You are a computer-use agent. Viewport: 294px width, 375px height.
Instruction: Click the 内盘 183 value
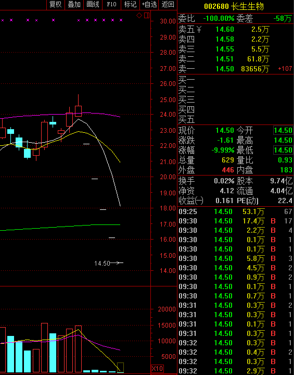pyautogui.click(x=286, y=170)
